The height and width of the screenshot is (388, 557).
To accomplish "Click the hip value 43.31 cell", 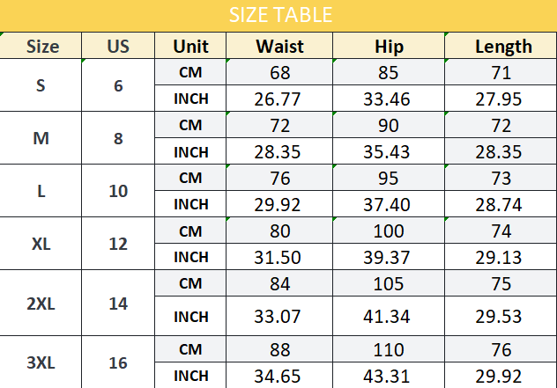I will [389, 375].
